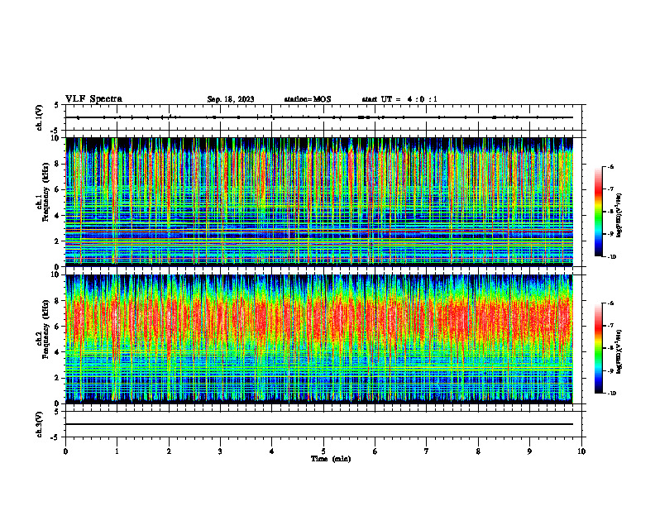Click the ch.3 flat voltage trace line

318,424
